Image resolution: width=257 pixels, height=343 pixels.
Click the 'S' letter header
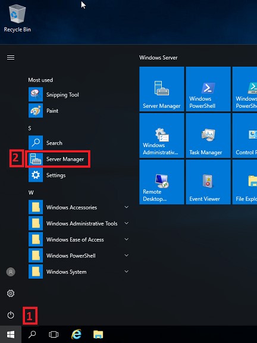click(30, 129)
